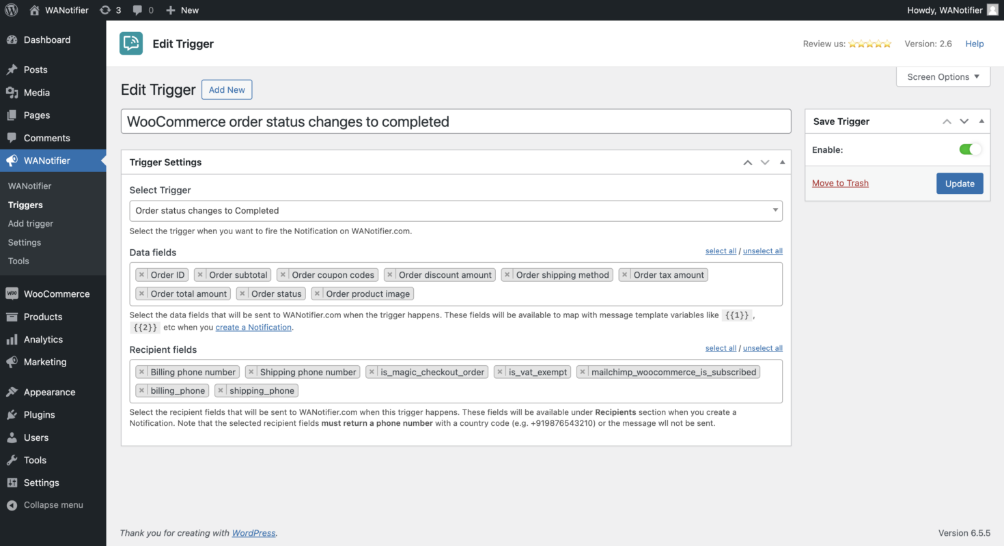This screenshot has width=1004, height=546.
Task: Collapse the Save Trigger panel
Action: (981, 121)
